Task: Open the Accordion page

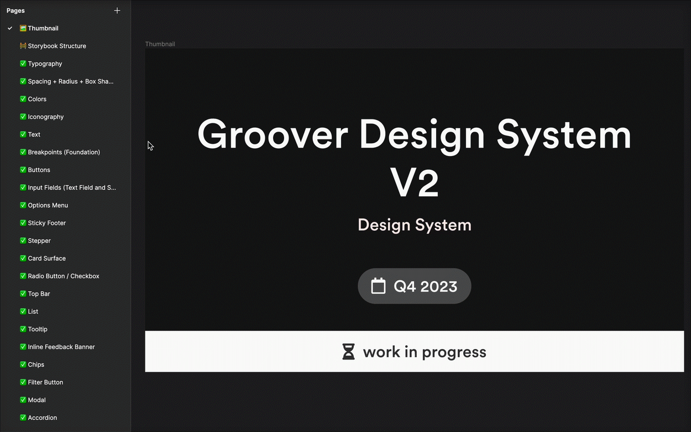Action: (43, 418)
